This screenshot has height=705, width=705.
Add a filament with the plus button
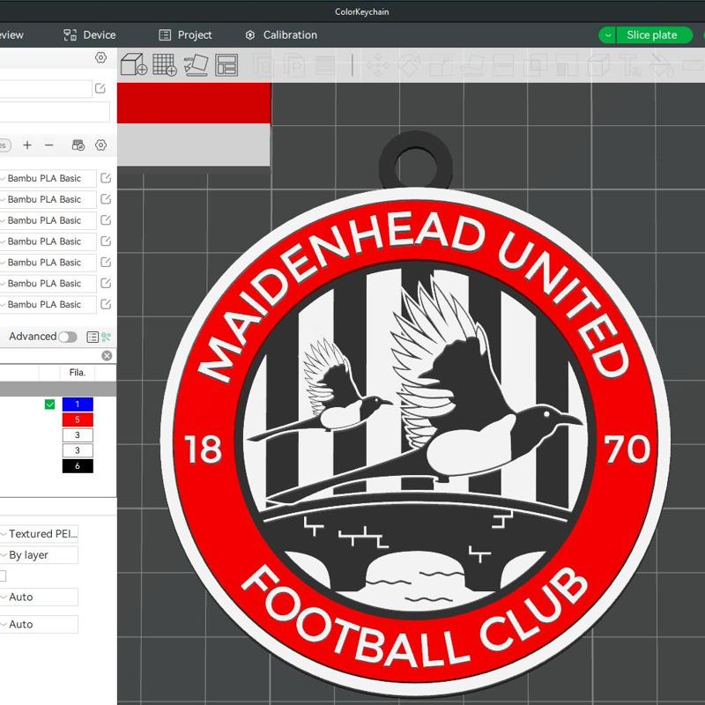coord(27,145)
